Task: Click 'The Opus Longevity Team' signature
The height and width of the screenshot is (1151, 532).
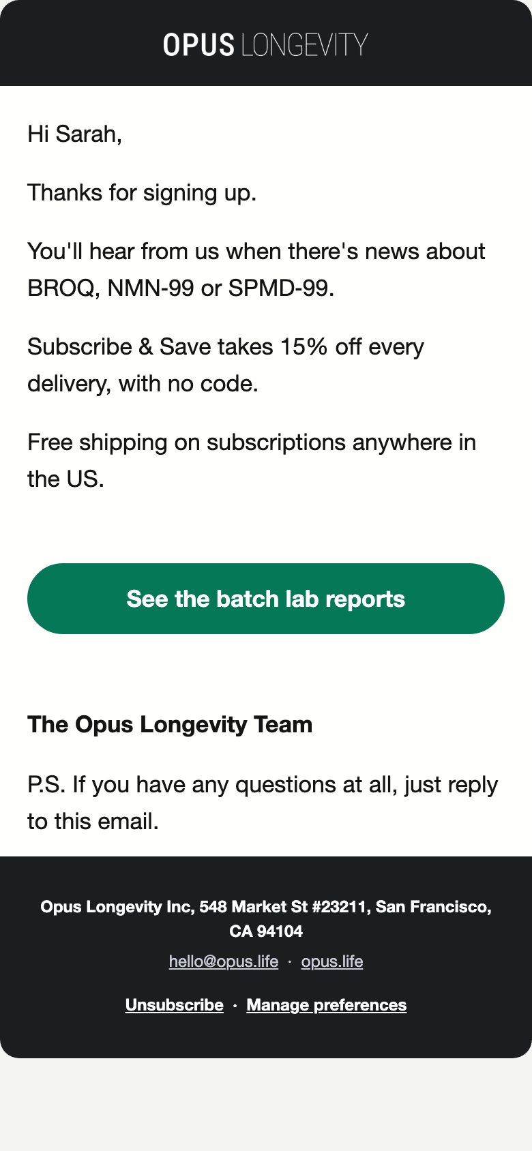Action: [170, 724]
